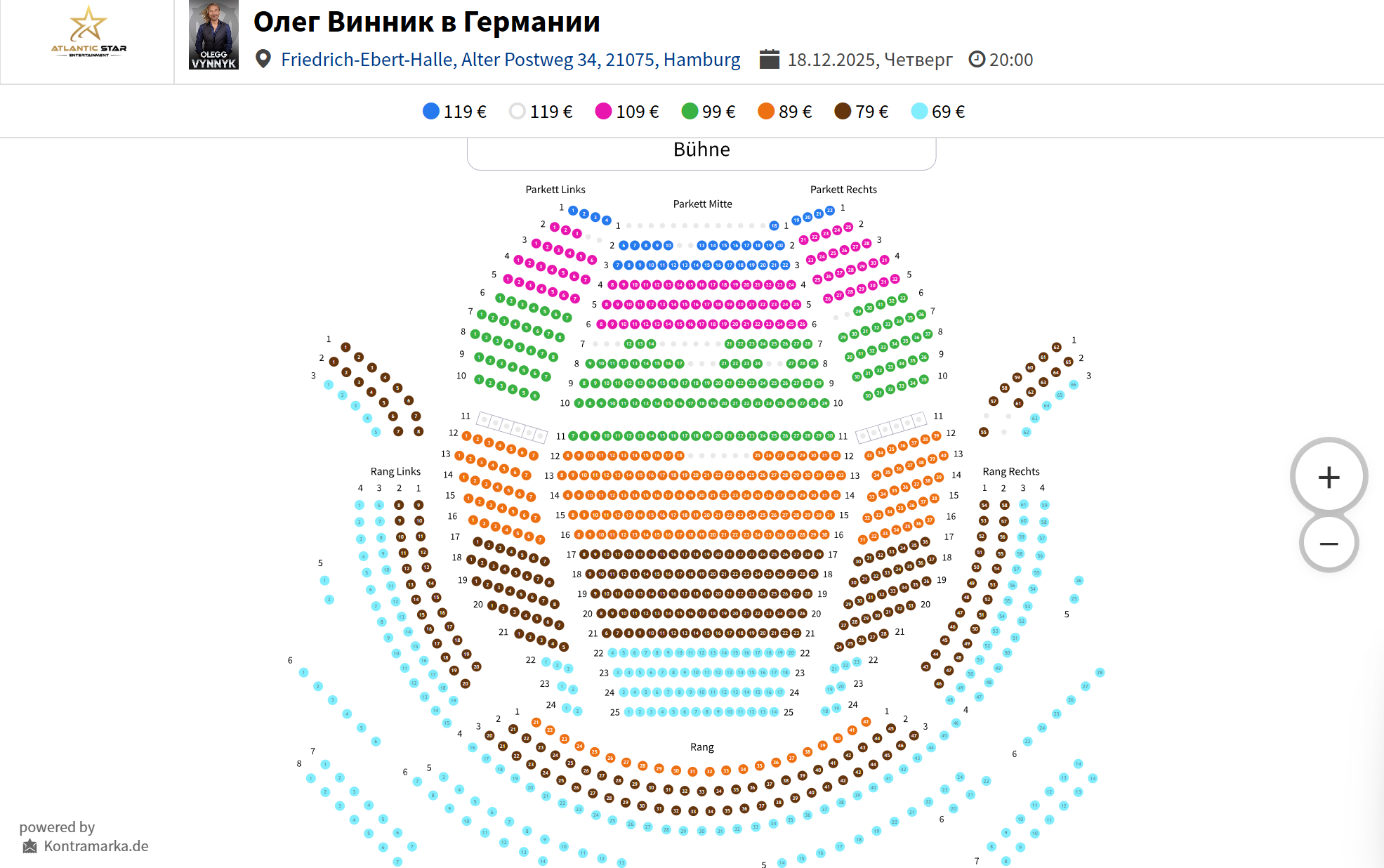
Task: Click the calendar icon beside the date
Action: coord(769,59)
